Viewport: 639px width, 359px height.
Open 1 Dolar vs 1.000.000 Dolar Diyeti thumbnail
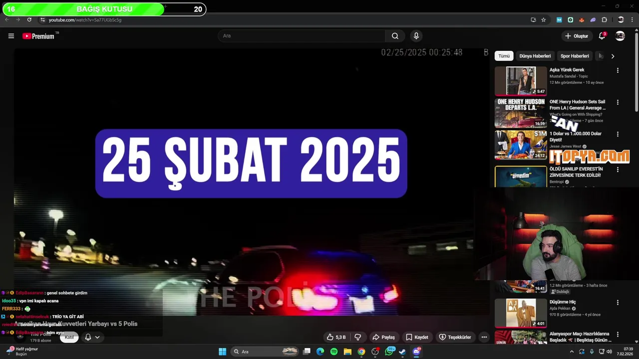521,145
